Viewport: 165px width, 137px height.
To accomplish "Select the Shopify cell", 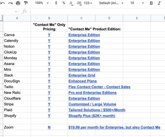I will 17,116.
